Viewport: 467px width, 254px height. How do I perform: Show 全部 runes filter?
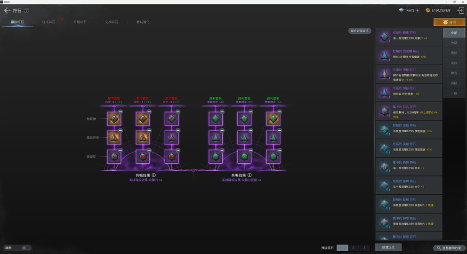tap(454, 33)
